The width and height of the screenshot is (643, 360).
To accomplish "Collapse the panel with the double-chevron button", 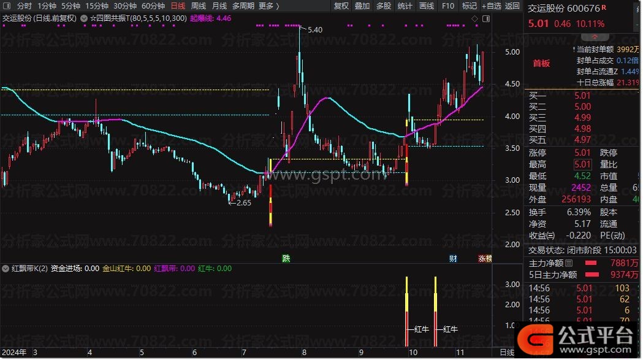I will pos(595,37).
